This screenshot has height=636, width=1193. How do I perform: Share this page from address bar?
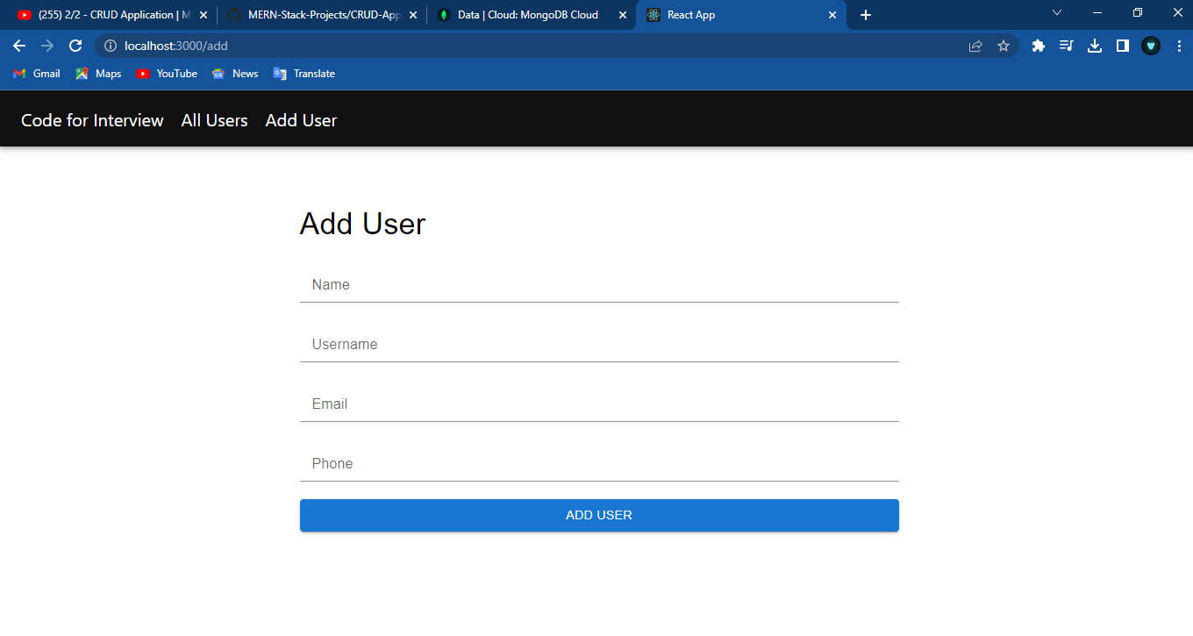tap(975, 46)
